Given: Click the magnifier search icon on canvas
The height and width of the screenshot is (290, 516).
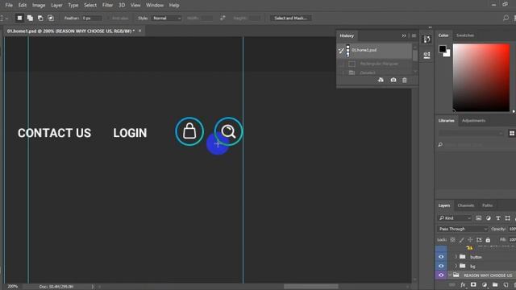Looking at the screenshot, I should [x=228, y=131].
